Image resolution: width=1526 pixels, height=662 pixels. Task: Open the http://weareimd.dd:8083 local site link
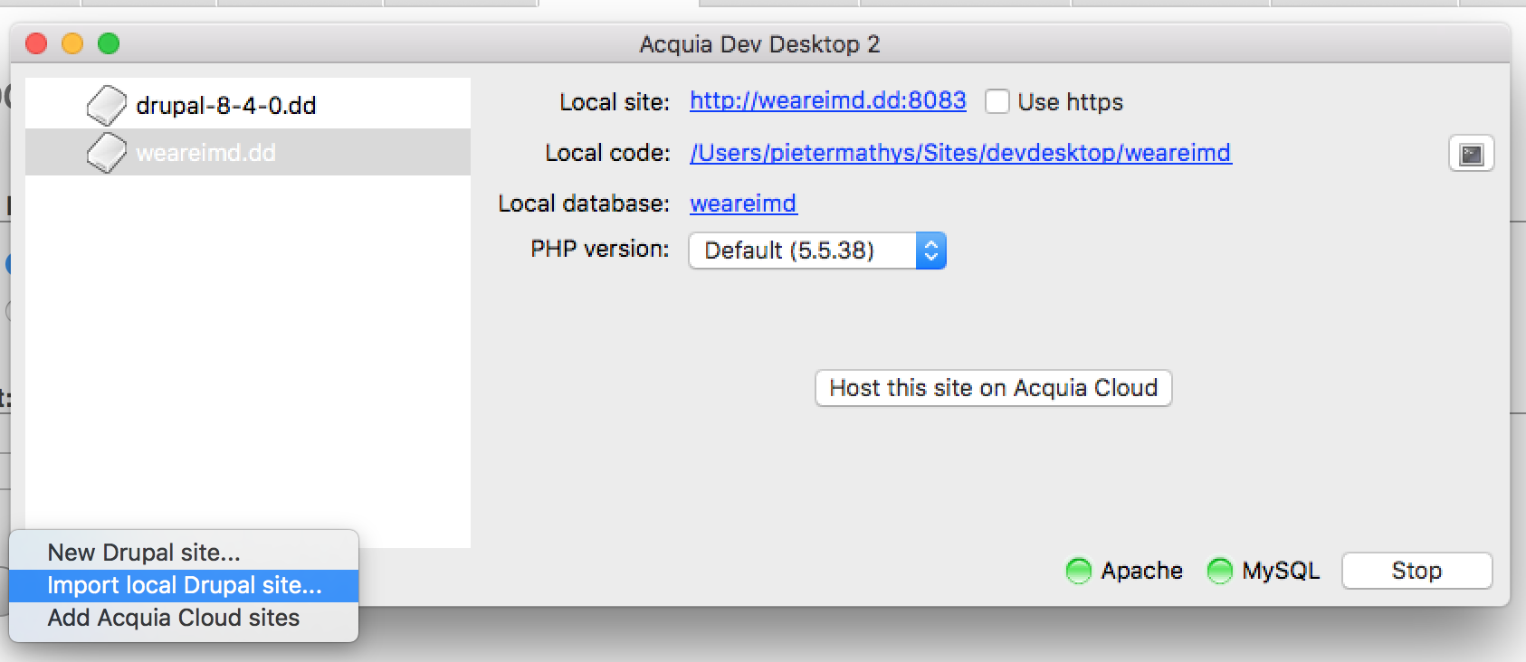[x=828, y=100]
